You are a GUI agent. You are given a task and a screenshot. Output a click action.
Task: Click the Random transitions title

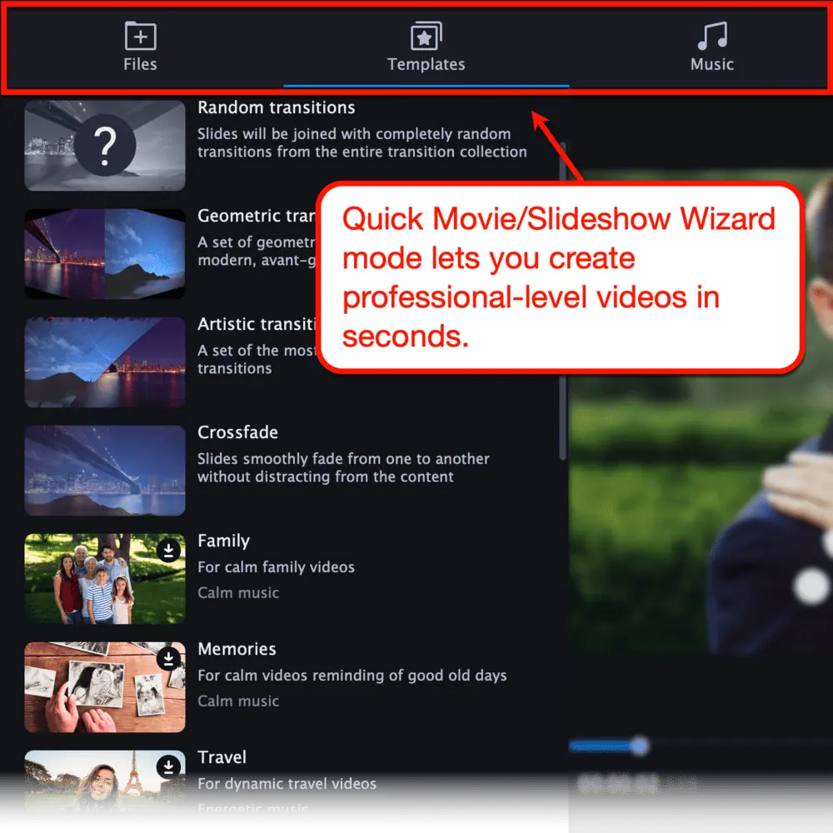[277, 107]
